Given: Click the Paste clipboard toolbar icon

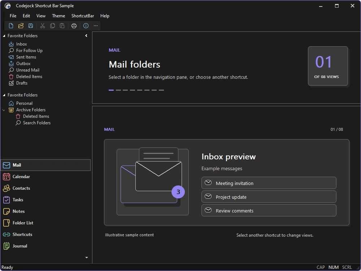Looking at the screenshot, I should tap(62, 26).
